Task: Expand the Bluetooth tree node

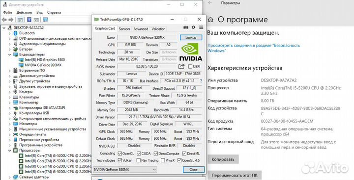Action: (10, 33)
